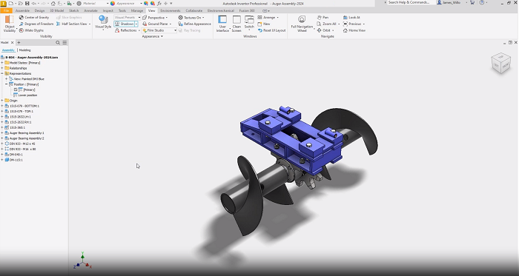Screen dimensions: 519x276
Task: Open browser panel hamburger menu
Action: pos(65,43)
